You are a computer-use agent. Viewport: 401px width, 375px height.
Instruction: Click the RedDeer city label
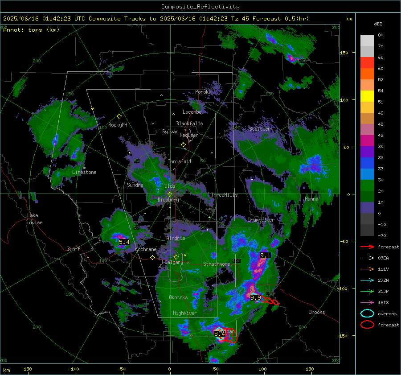pos(189,135)
